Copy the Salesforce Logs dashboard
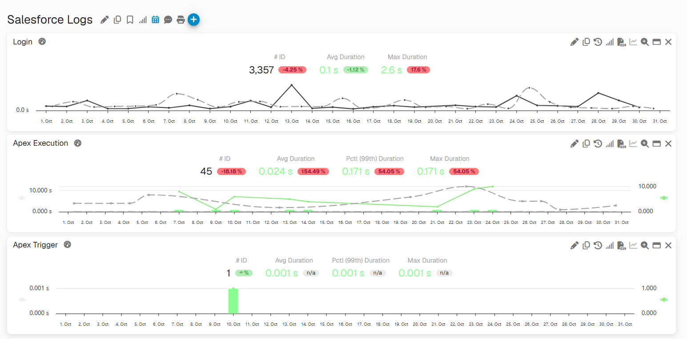This screenshot has height=339, width=687. (x=117, y=20)
